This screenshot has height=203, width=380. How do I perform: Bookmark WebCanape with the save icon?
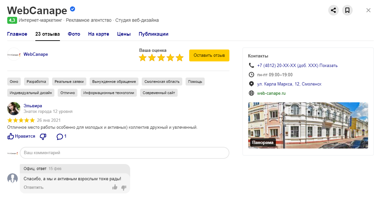point(347,10)
